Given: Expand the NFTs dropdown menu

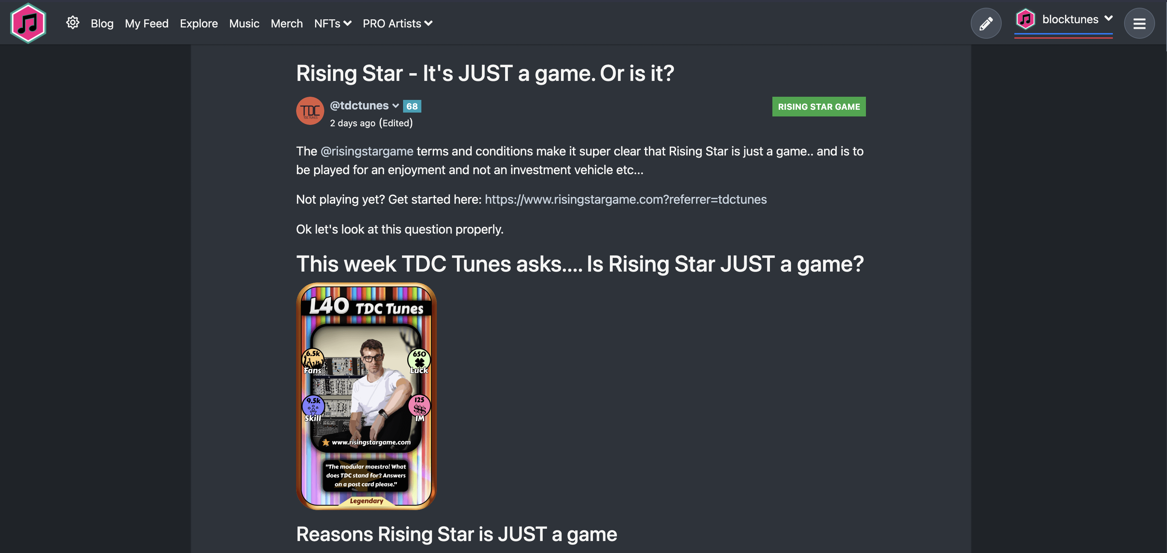Looking at the screenshot, I should 332,24.
